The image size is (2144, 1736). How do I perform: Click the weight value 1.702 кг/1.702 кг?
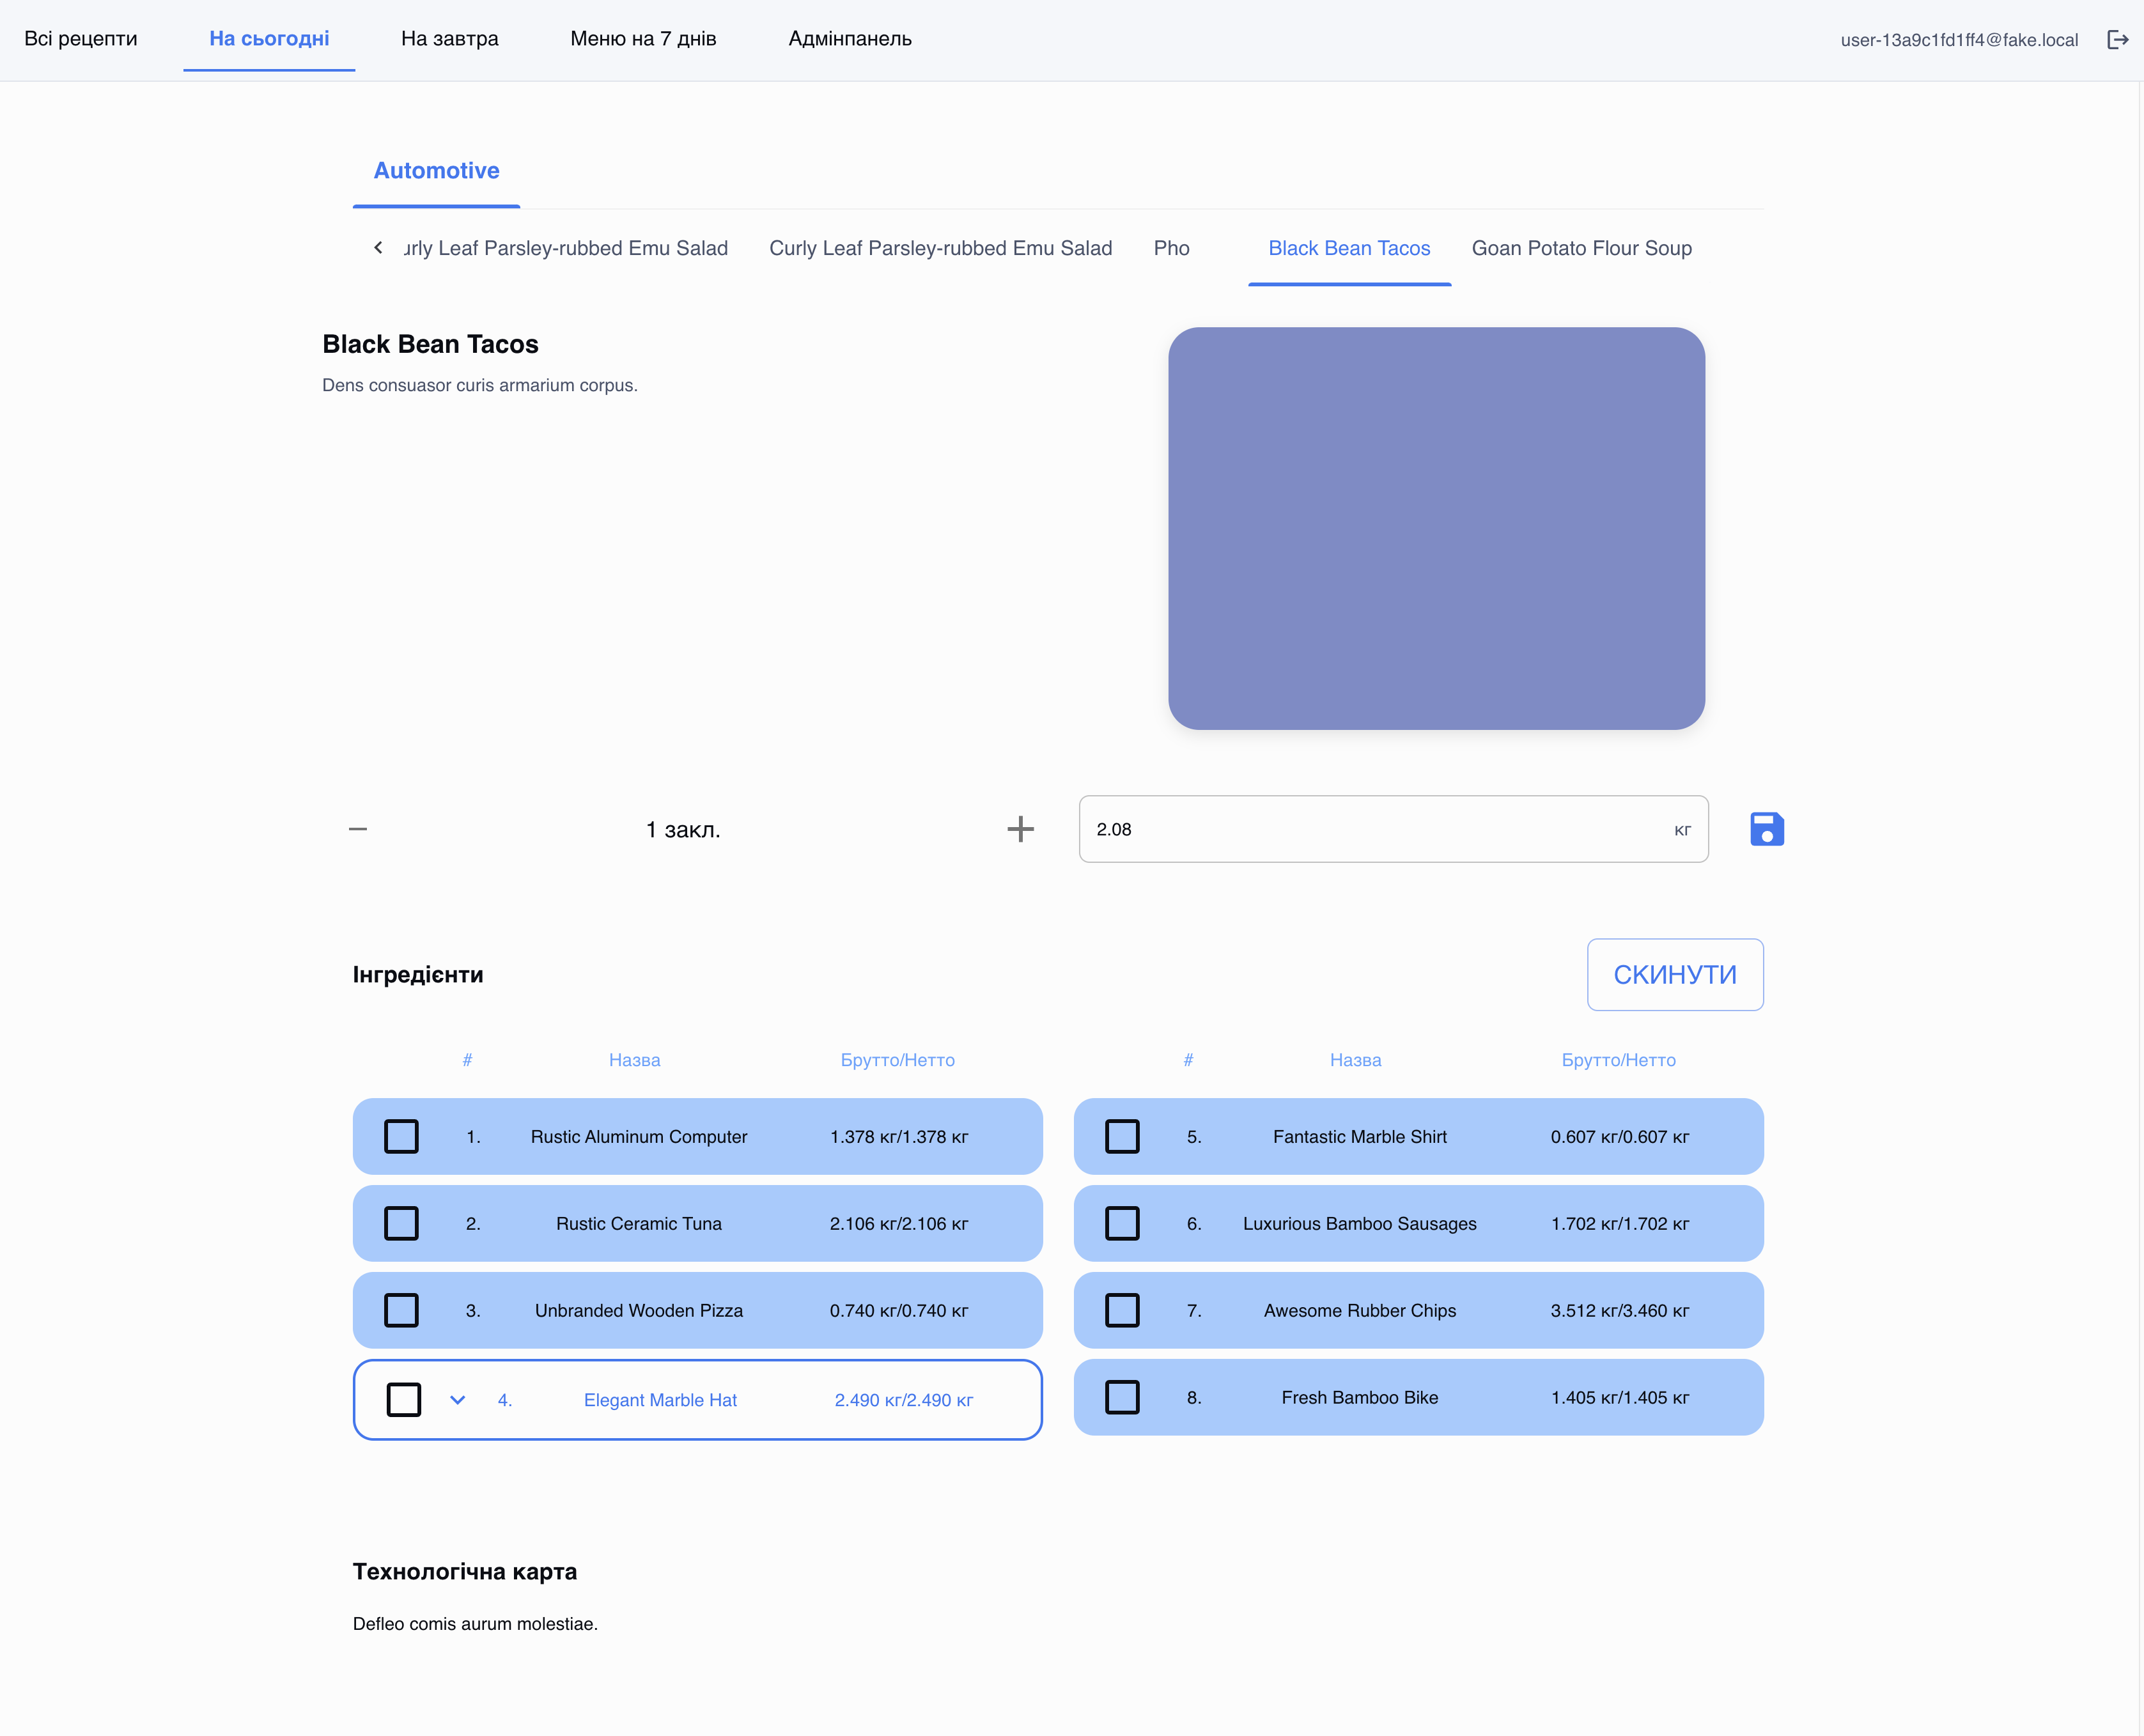1619,1224
